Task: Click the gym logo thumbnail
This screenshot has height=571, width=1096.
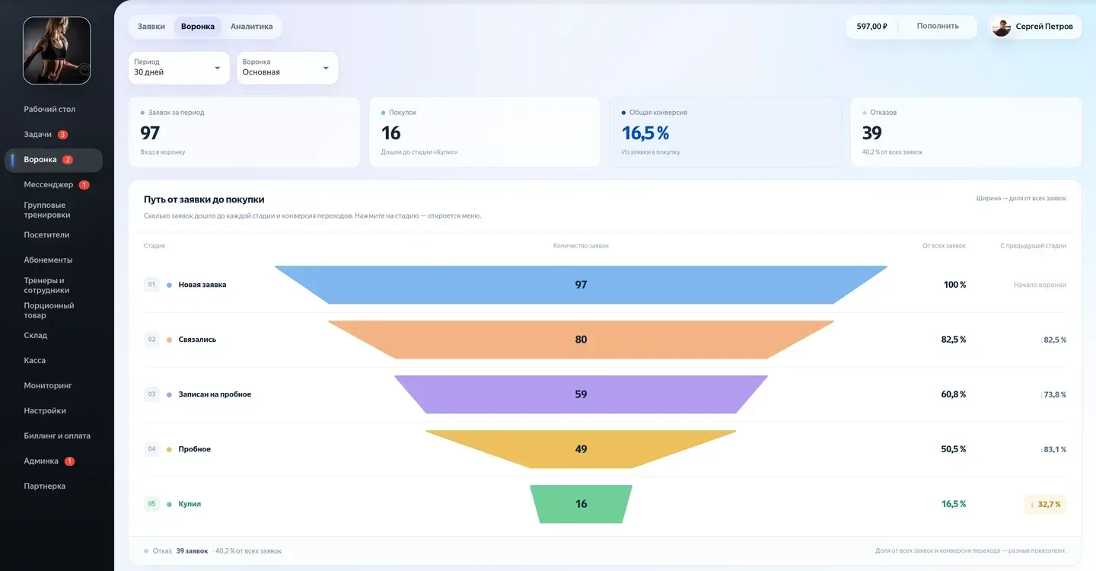Action: tap(57, 50)
